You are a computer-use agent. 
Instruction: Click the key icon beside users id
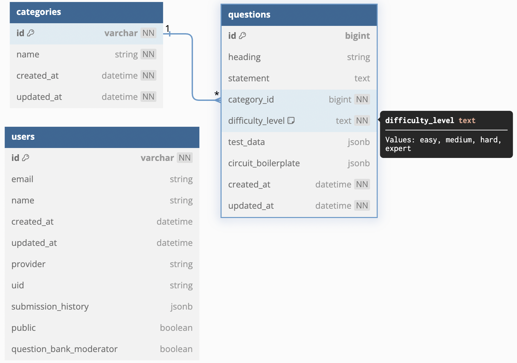(x=26, y=158)
